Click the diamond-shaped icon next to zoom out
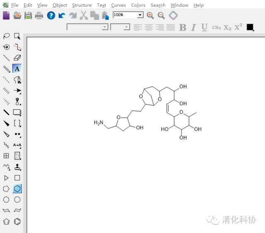Viewport: 265px width, 233px height. click(173, 16)
